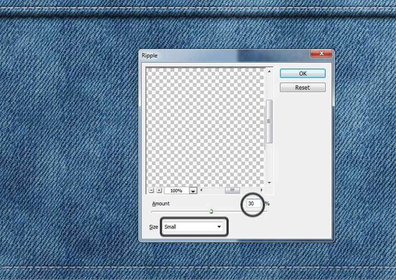Zoom in preview with plus icon
Viewport: 396px width, 280px height.
pyautogui.click(x=159, y=190)
